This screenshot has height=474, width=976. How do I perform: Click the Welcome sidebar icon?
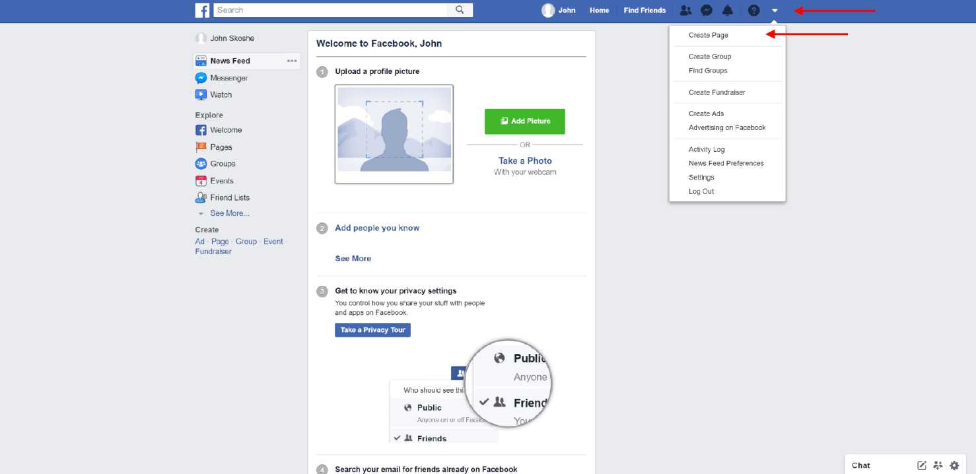201,130
